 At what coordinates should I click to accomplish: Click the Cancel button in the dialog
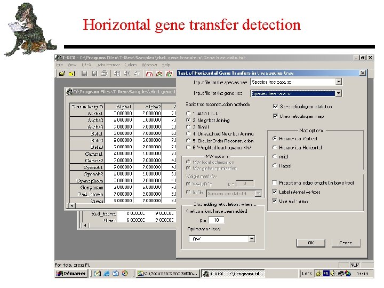pos(346,243)
